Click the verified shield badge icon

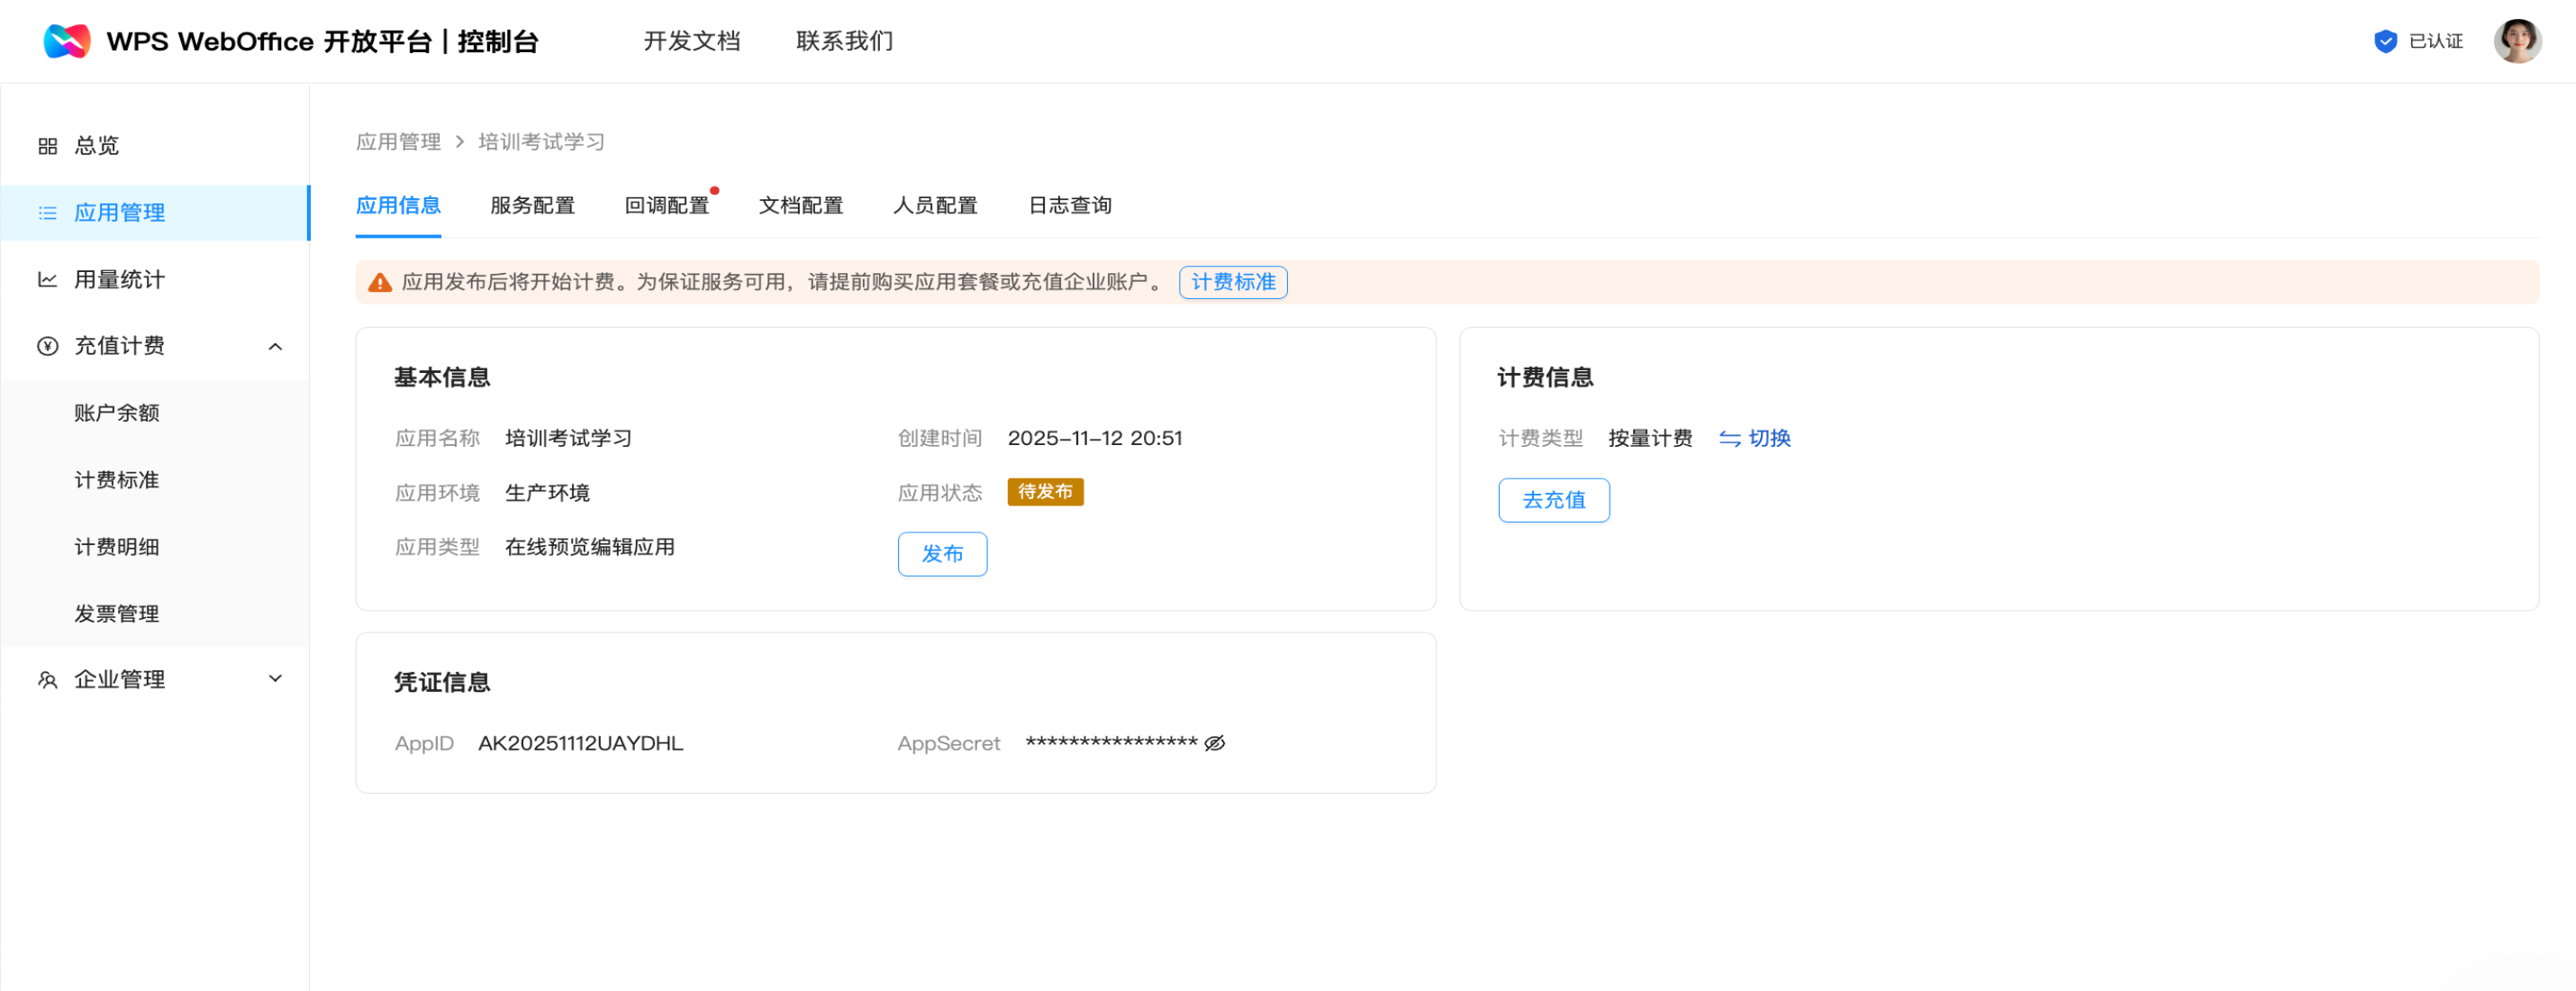tap(2385, 41)
